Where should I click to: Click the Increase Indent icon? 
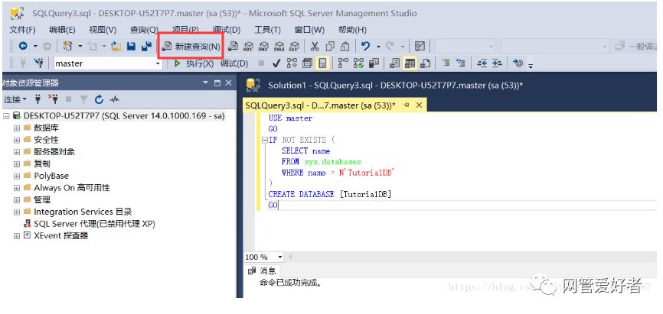click(497, 63)
